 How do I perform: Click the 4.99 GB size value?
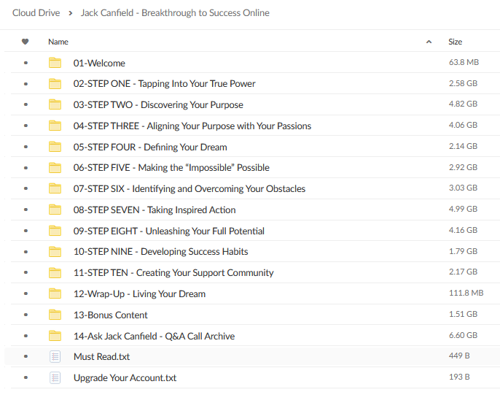click(463, 209)
